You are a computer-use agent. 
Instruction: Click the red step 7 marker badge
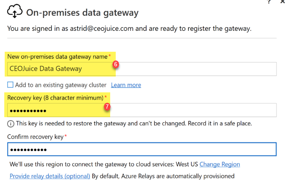pyautogui.click(x=107, y=106)
